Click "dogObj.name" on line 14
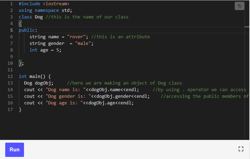 click(x=106, y=90)
